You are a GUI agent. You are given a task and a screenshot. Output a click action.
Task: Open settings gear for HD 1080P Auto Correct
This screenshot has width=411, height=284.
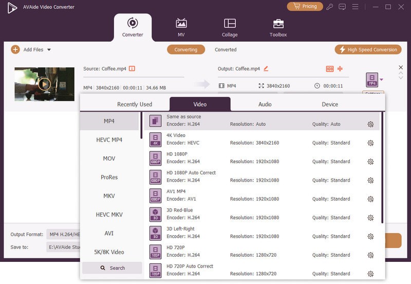click(x=370, y=180)
